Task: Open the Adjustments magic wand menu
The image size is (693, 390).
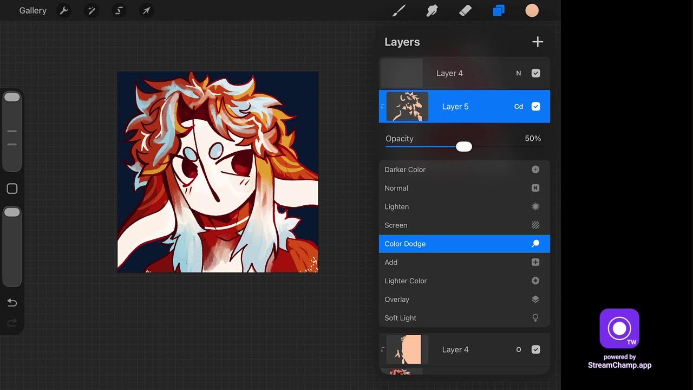Action: (91, 11)
